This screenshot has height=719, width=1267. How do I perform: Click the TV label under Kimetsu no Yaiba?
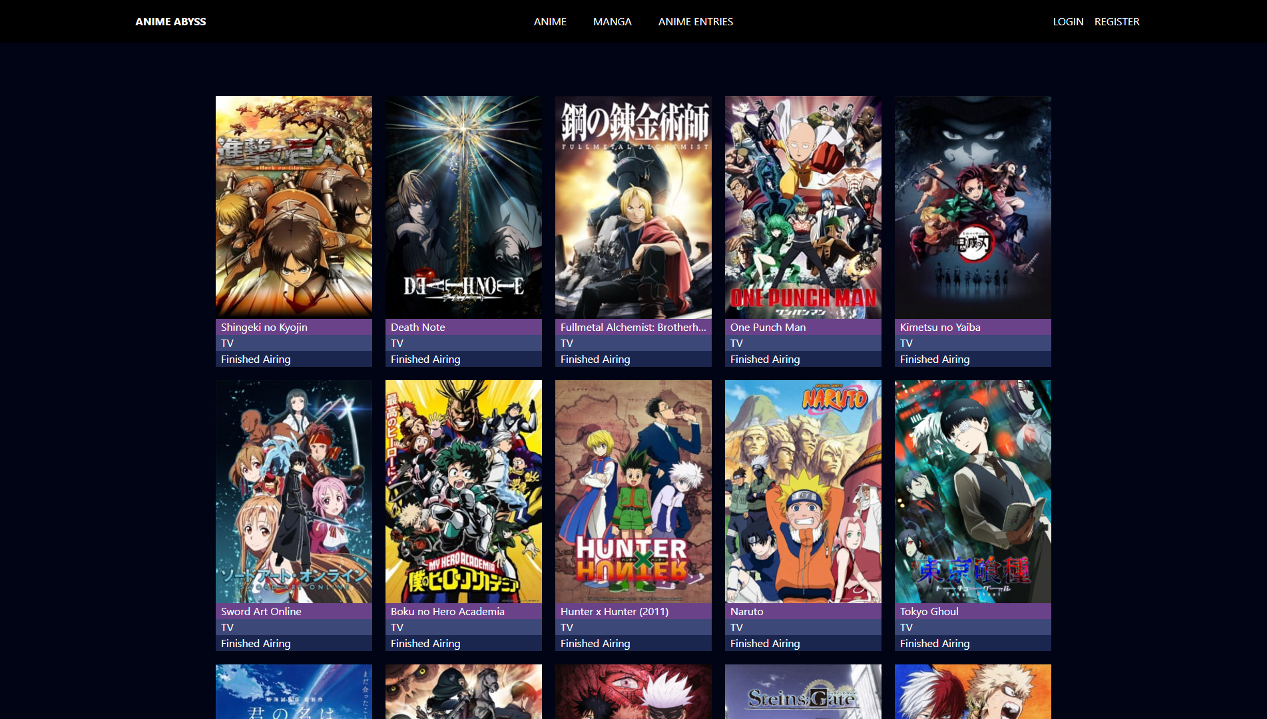point(906,343)
